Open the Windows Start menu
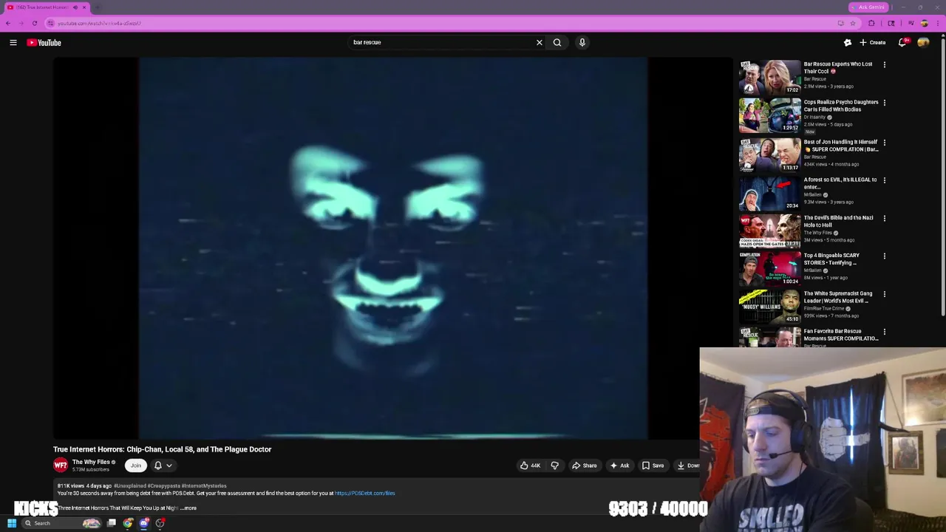This screenshot has width=946, height=532. click(x=12, y=523)
